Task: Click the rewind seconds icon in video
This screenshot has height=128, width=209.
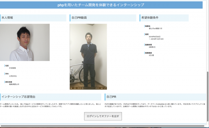Action: pyautogui.click(x=75, y=88)
